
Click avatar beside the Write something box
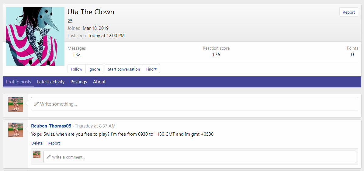[x=15, y=104]
